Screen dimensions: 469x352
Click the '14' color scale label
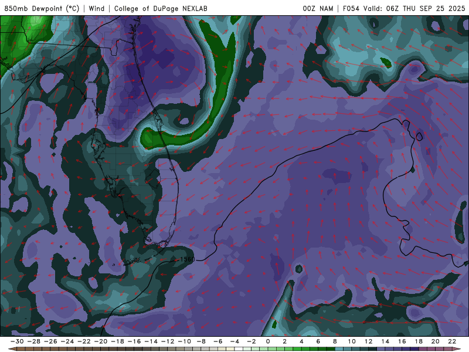click(x=385, y=341)
